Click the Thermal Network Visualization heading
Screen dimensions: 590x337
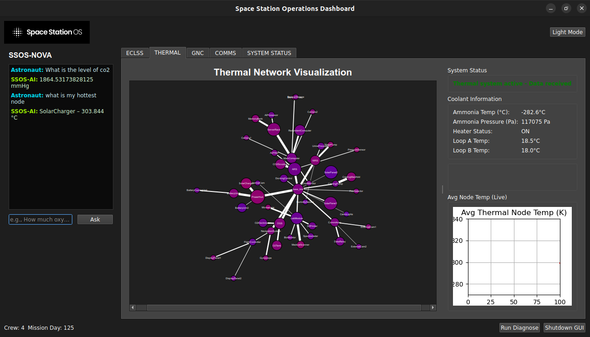point(283,72)
